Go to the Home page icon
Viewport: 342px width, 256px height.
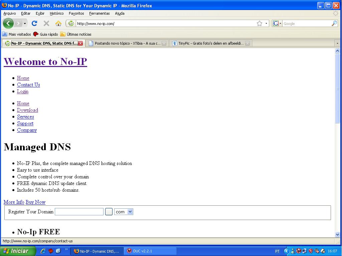click(58, 23)
